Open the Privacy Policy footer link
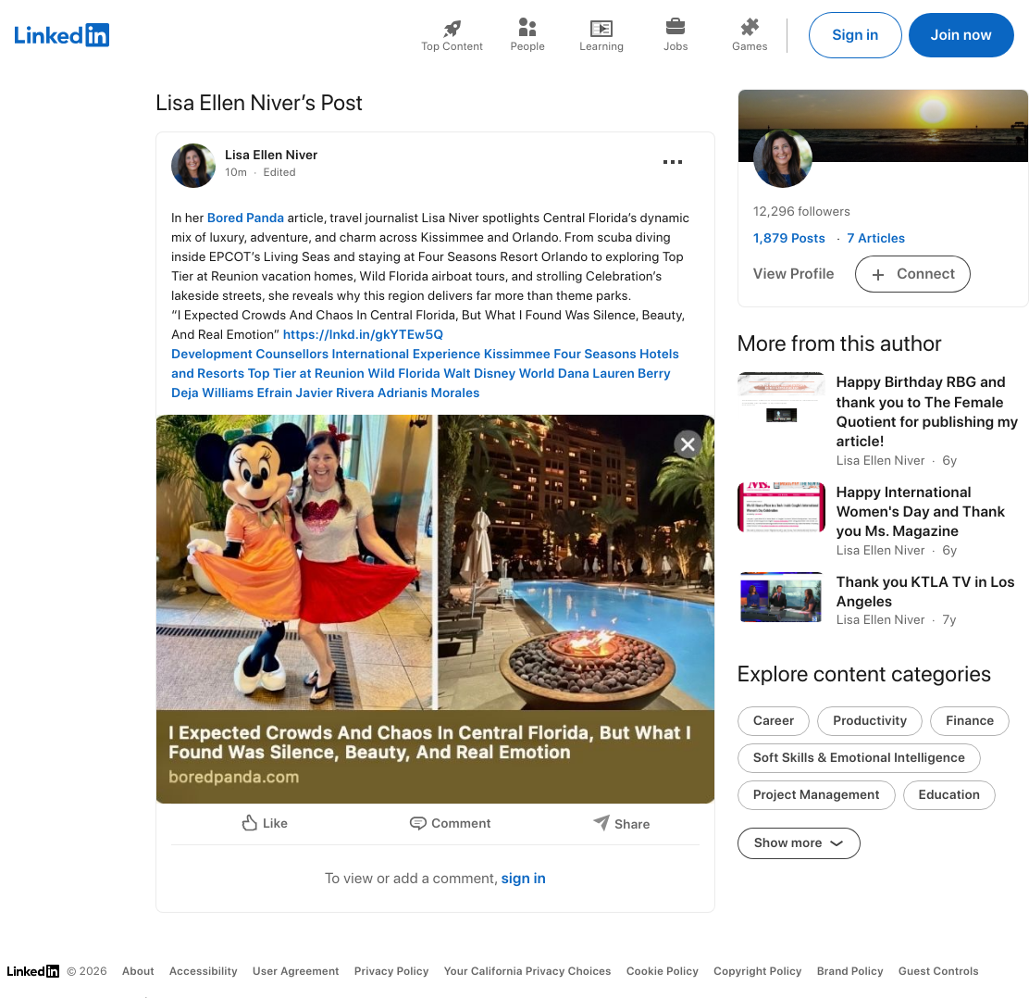Screen dimensions: 1029x998 391,971
